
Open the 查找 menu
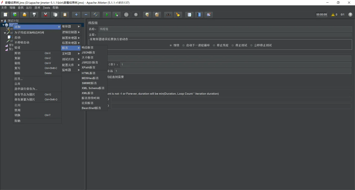(x=21, y=8)
